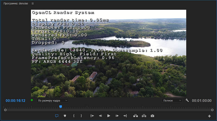Click the Lift button
This screenshot has width=217, height=121.
pos(135,116)
